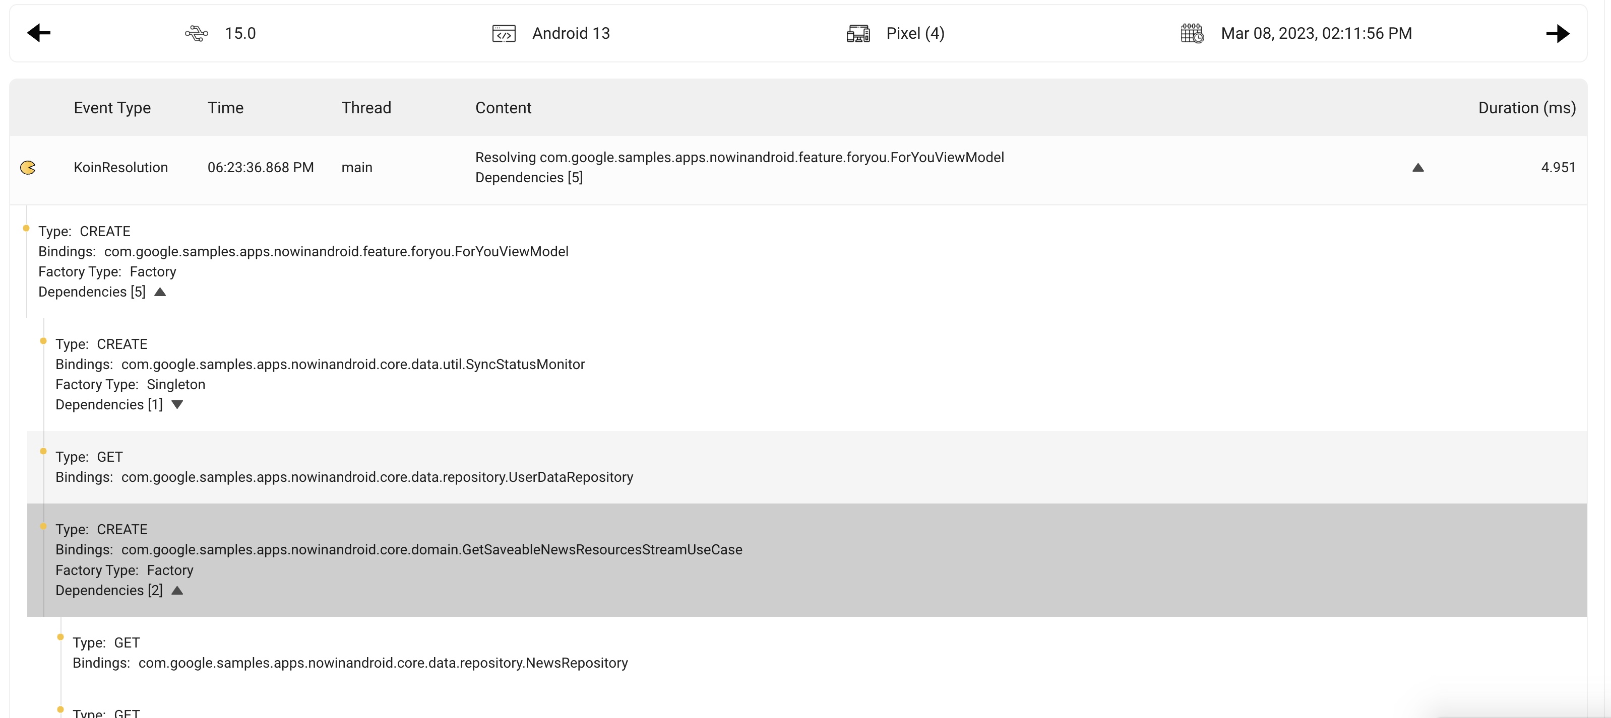Click the Duration (ms) column header
The width and height of the screenshot is (1611, 718).
tap(1526, 107)
